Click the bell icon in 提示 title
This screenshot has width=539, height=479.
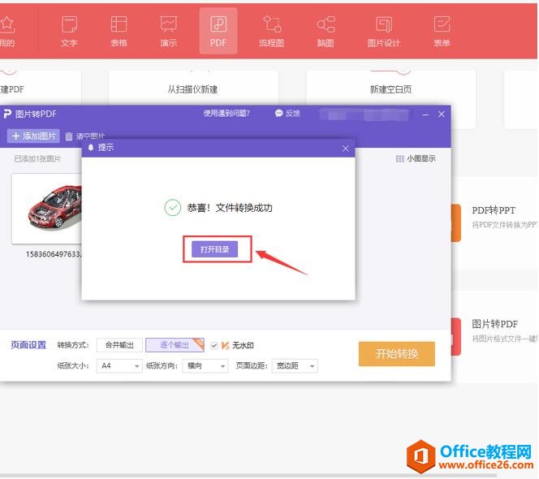91,148
